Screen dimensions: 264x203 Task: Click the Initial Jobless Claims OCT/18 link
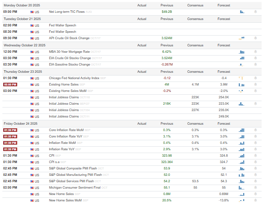coord(69,97)
